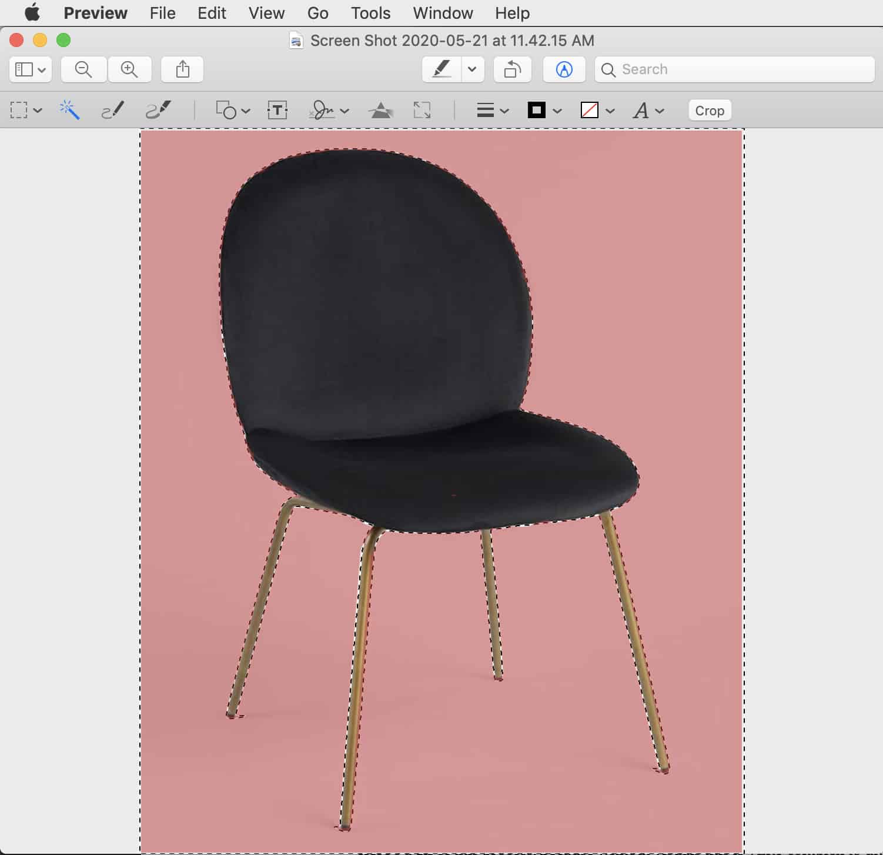Open the Adjust Size tool
The height and width of the screenshot is (855, 883).
422,110
